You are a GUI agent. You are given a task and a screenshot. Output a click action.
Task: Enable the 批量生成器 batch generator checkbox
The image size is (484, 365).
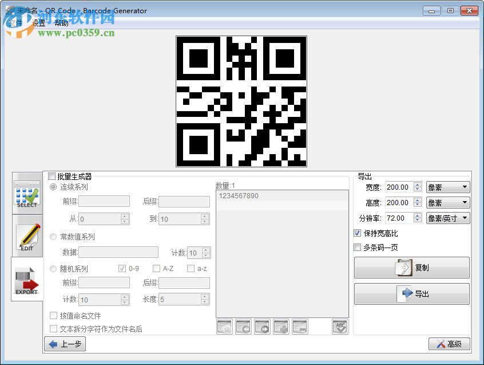(52, 176)
